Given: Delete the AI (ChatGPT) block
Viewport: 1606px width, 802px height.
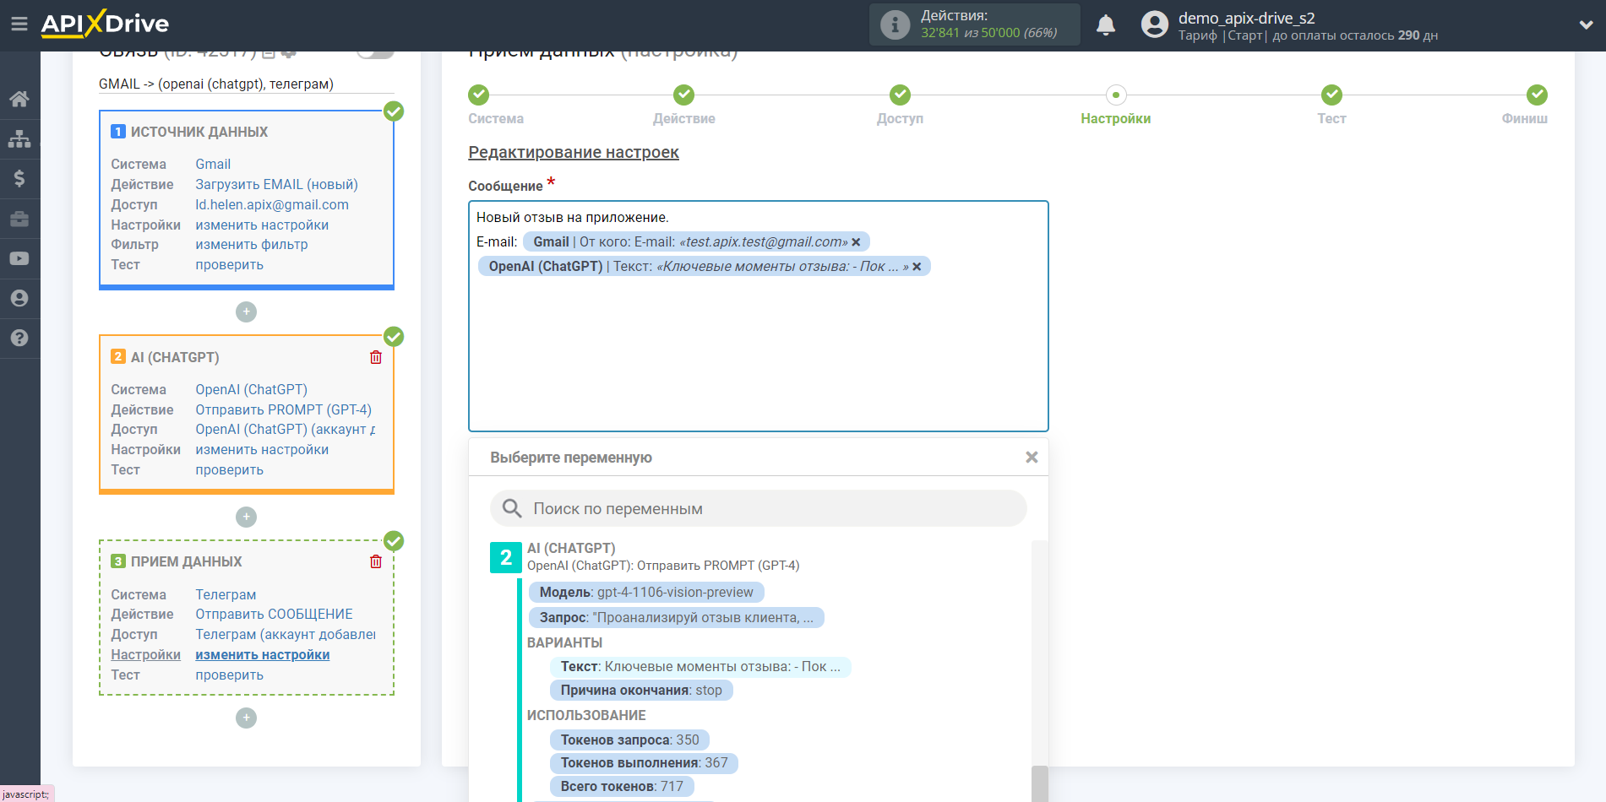Looking at the screenshot, I should [376, 357].
